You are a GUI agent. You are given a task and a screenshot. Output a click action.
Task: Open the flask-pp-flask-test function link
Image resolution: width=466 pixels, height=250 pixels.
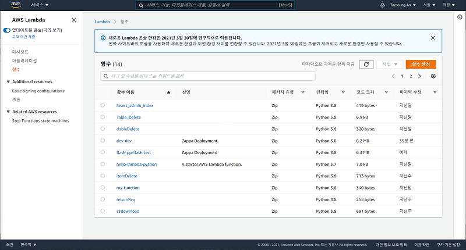pos(133,153)
